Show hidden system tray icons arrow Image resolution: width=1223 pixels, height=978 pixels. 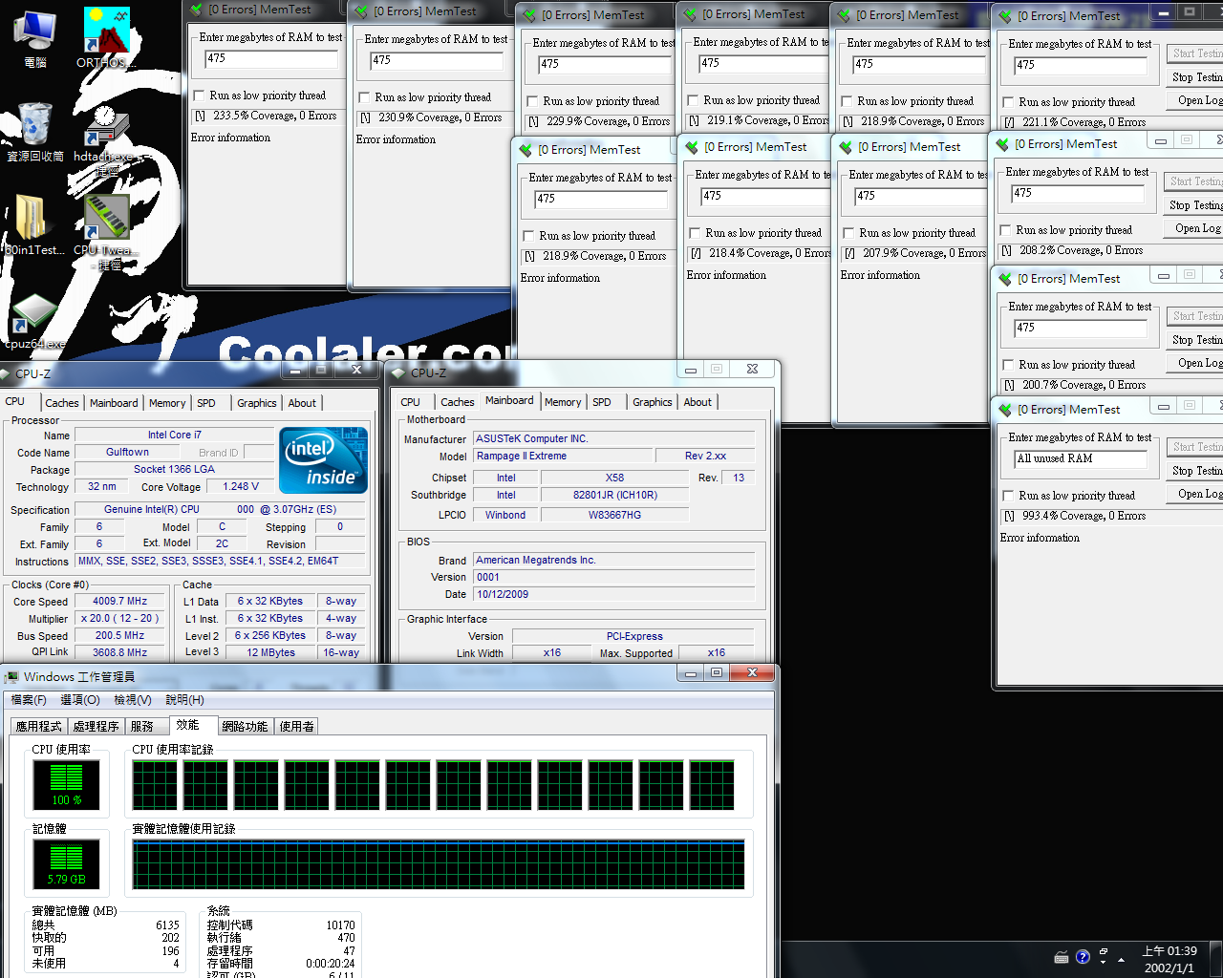click(x=1123, y=959)
